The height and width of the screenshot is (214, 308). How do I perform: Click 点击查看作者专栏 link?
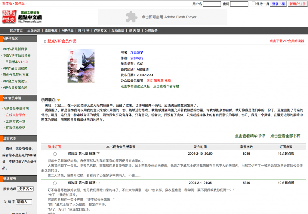(166, 86)
